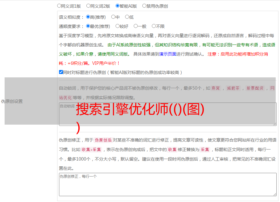Set 通顺度要求 to 最优(推荐)
280x202 pixels.
88,26
